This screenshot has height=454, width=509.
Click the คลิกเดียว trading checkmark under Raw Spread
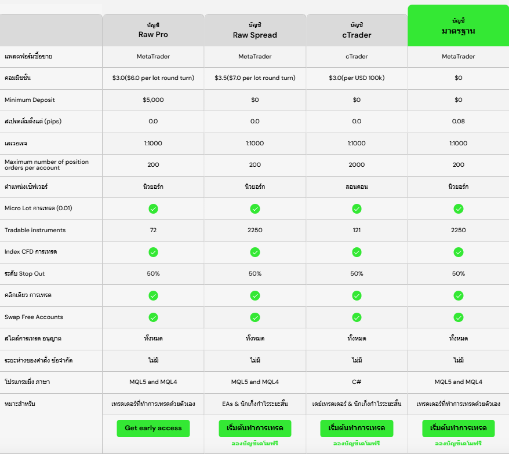click(255, 295)
